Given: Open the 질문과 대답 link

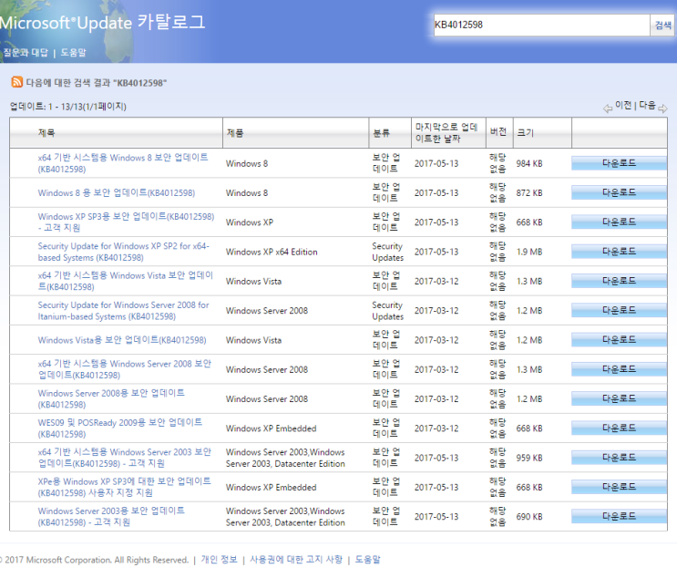Looking at the screenshot, I should coord(26,53).
